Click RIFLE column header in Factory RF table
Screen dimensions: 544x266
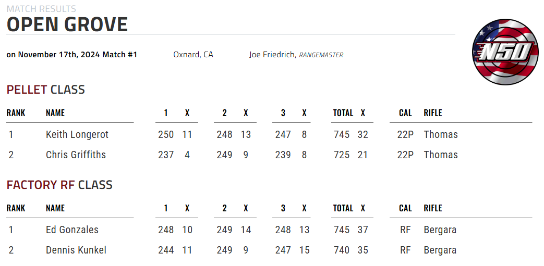[432, 208]
